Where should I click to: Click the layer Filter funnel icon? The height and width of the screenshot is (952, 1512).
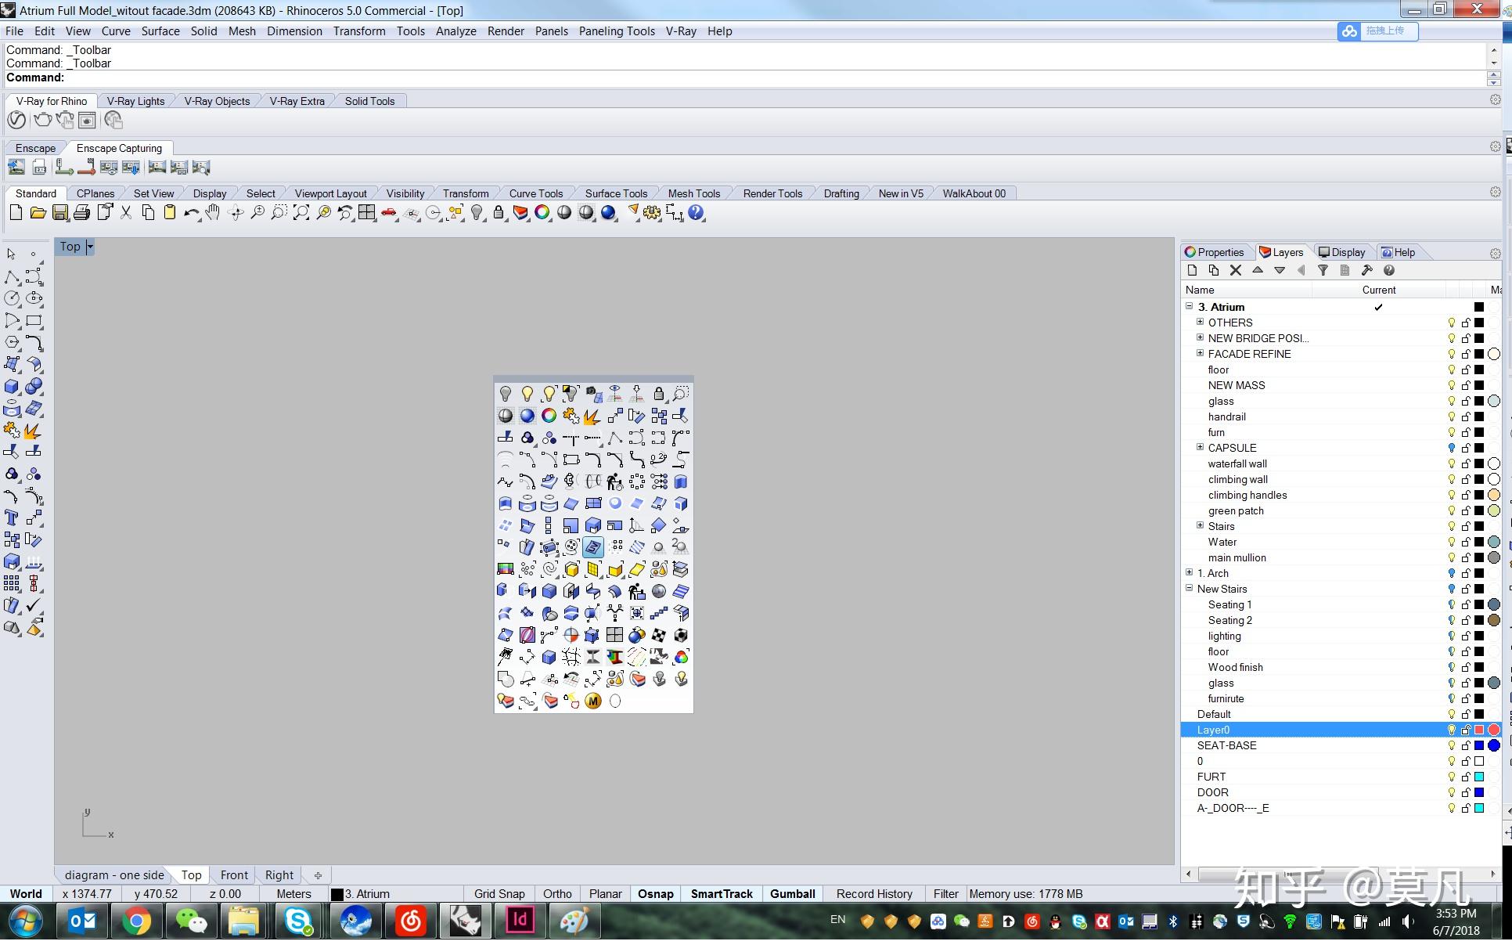click(1323, 271)
